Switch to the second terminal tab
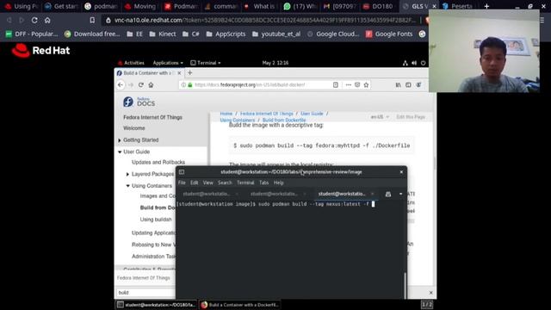The width and height of the screenshot is (551, 310). point(277,194)
